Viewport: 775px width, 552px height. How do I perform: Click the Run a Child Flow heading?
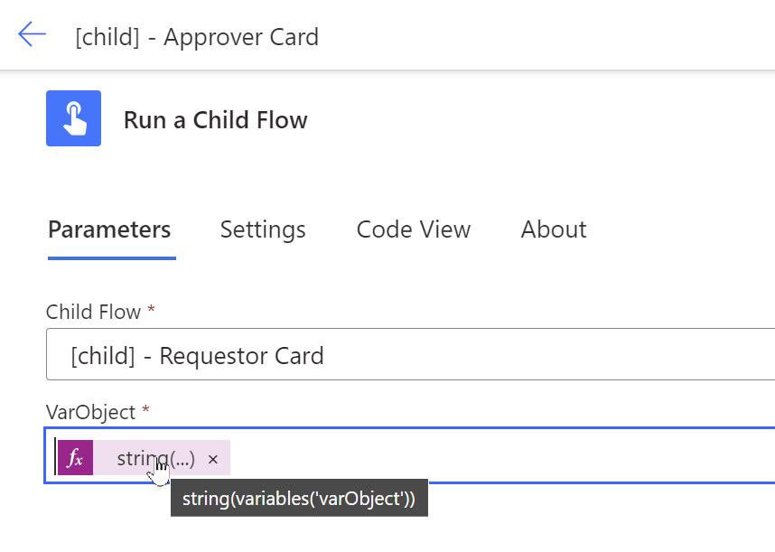pos(215,119)
